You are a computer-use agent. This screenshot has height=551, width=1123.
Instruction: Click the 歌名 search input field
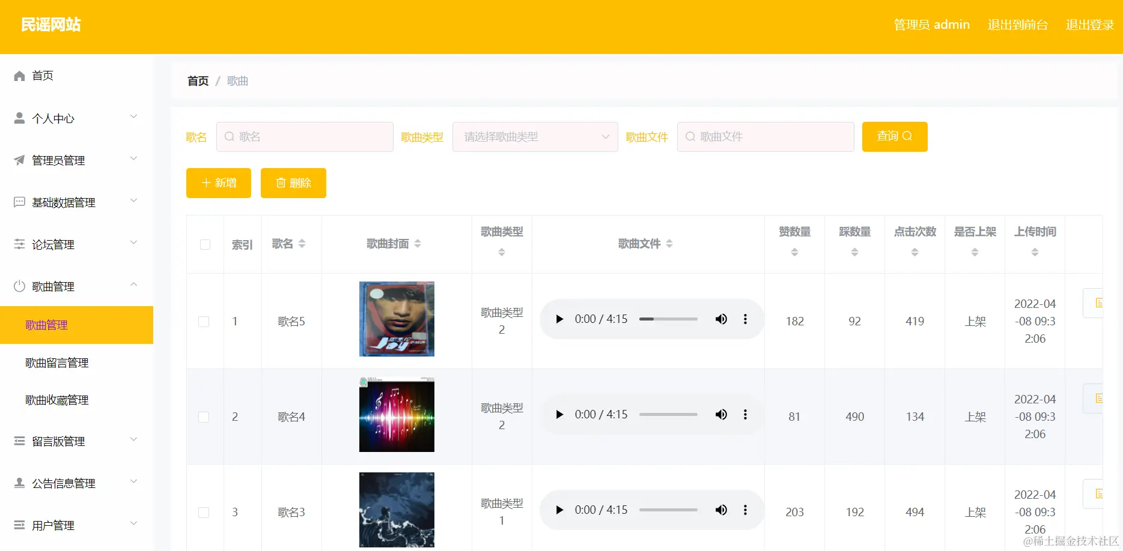coord(305,136)
